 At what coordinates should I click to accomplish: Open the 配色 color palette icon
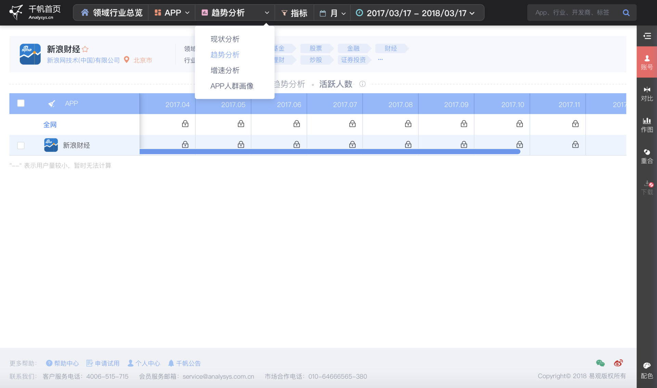click(647, 370)
